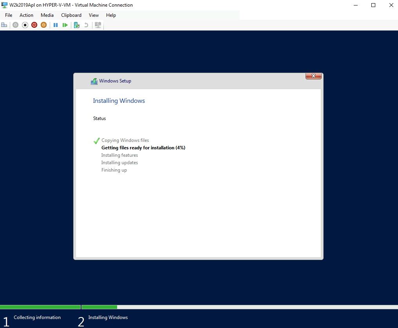Open the View menu
398x328 pixels.
tap(94, 15)
